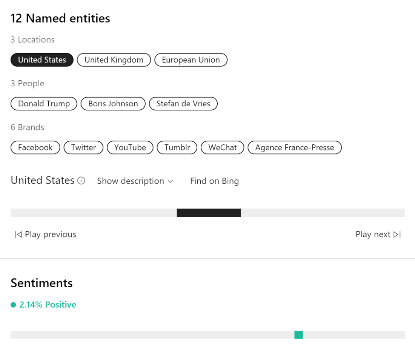This screenshot has width=415, height=348.
Task: Click the info icon beside United States
Action: click(x=81, y=181)
